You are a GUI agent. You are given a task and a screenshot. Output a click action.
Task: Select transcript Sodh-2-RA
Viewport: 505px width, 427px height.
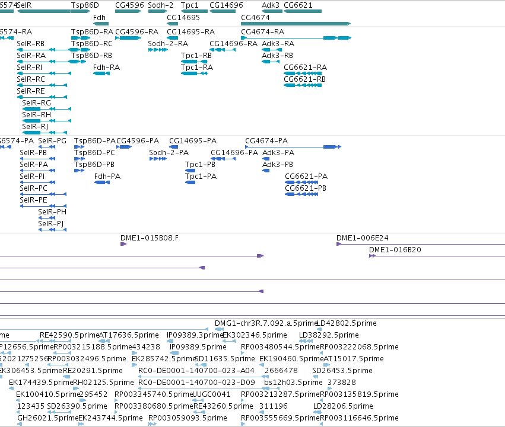coord(168,44)
